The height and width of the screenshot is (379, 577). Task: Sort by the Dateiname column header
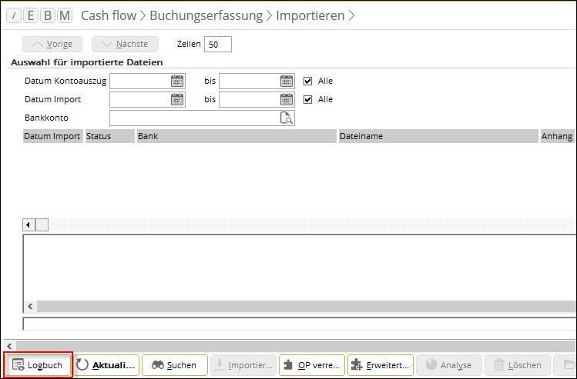(437, 136)
